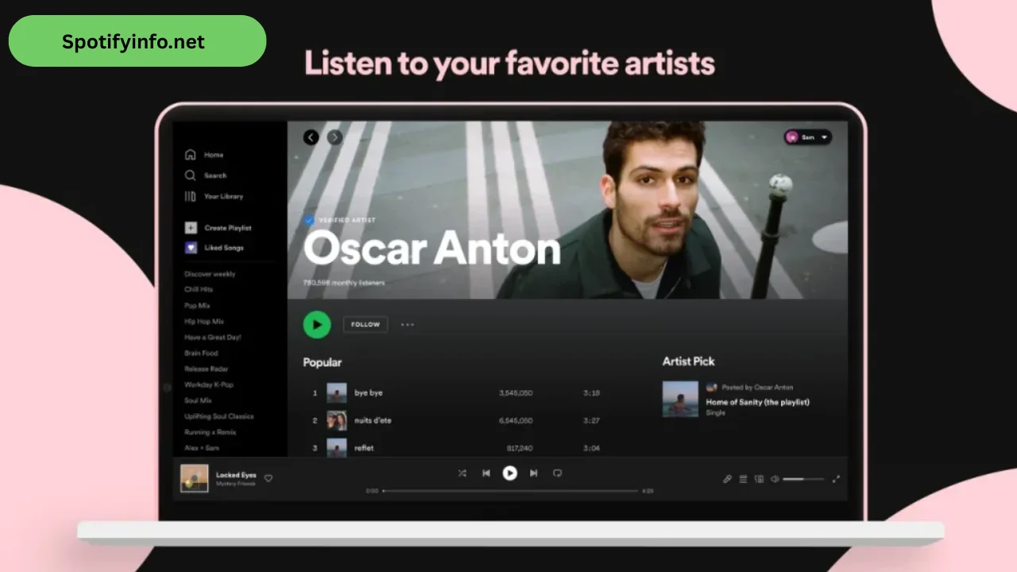Viewport: 1017px width, 572px height.
Task: Click the Locked Eyes song title
Action: pyautogui.click(x=236, y=475)
